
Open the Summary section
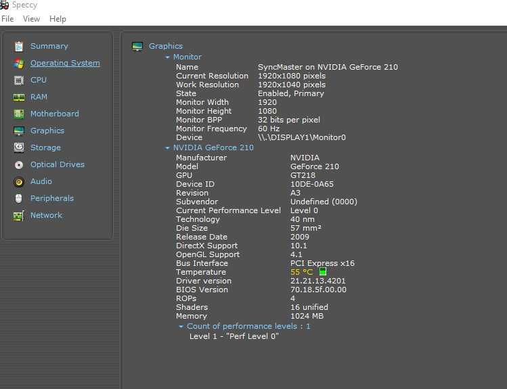click(49, 46)
